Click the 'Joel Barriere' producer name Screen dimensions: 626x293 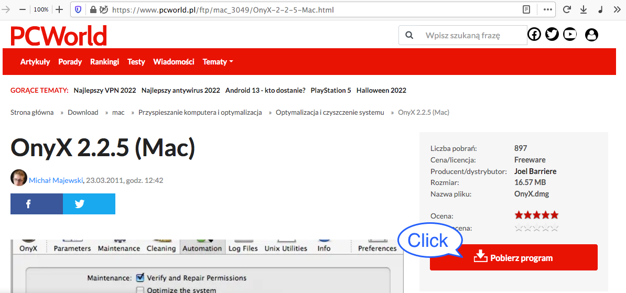535,171
